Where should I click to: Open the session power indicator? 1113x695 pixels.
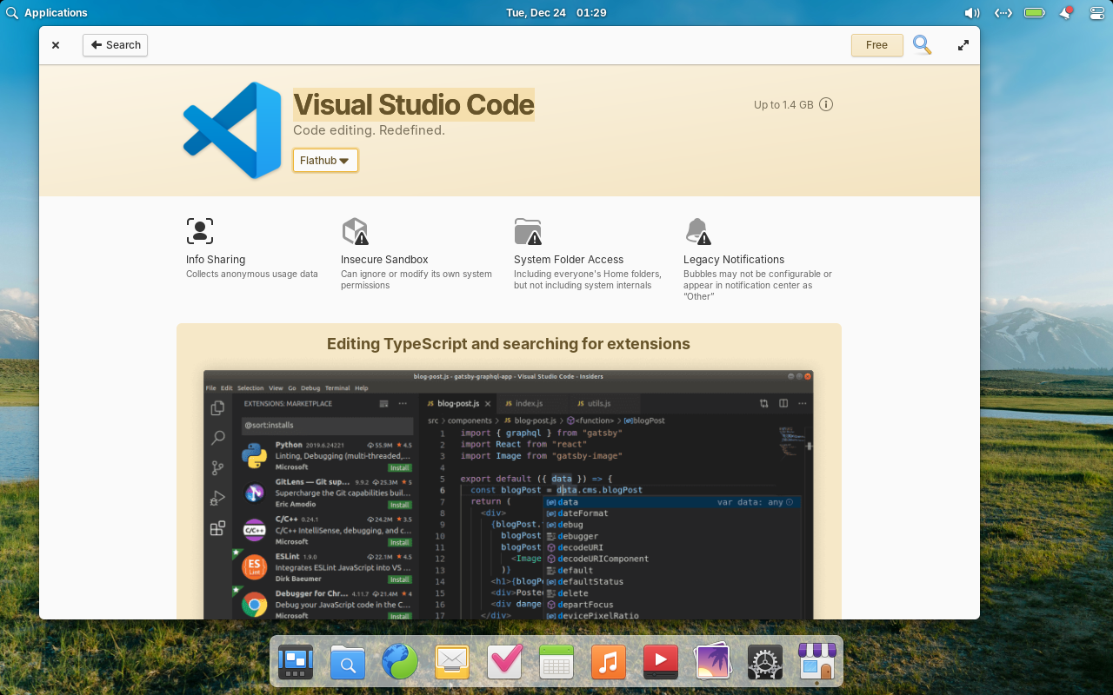(x=1096, y=13)
